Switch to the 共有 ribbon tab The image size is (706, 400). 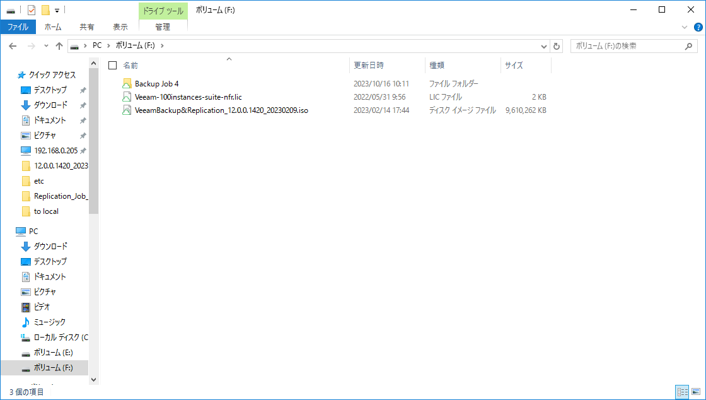click(87, 27)
